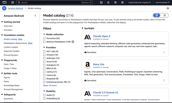The height and width of the screenshot is (103, 172).
Task: Open Overview in the sidebar
Action: pyautogui.click(x=8, y=26)
